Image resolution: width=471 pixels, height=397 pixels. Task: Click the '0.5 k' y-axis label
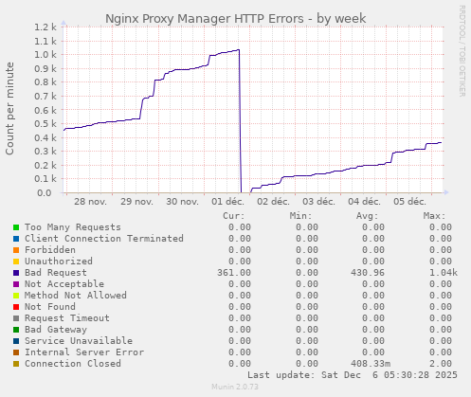tap(45, 124)
